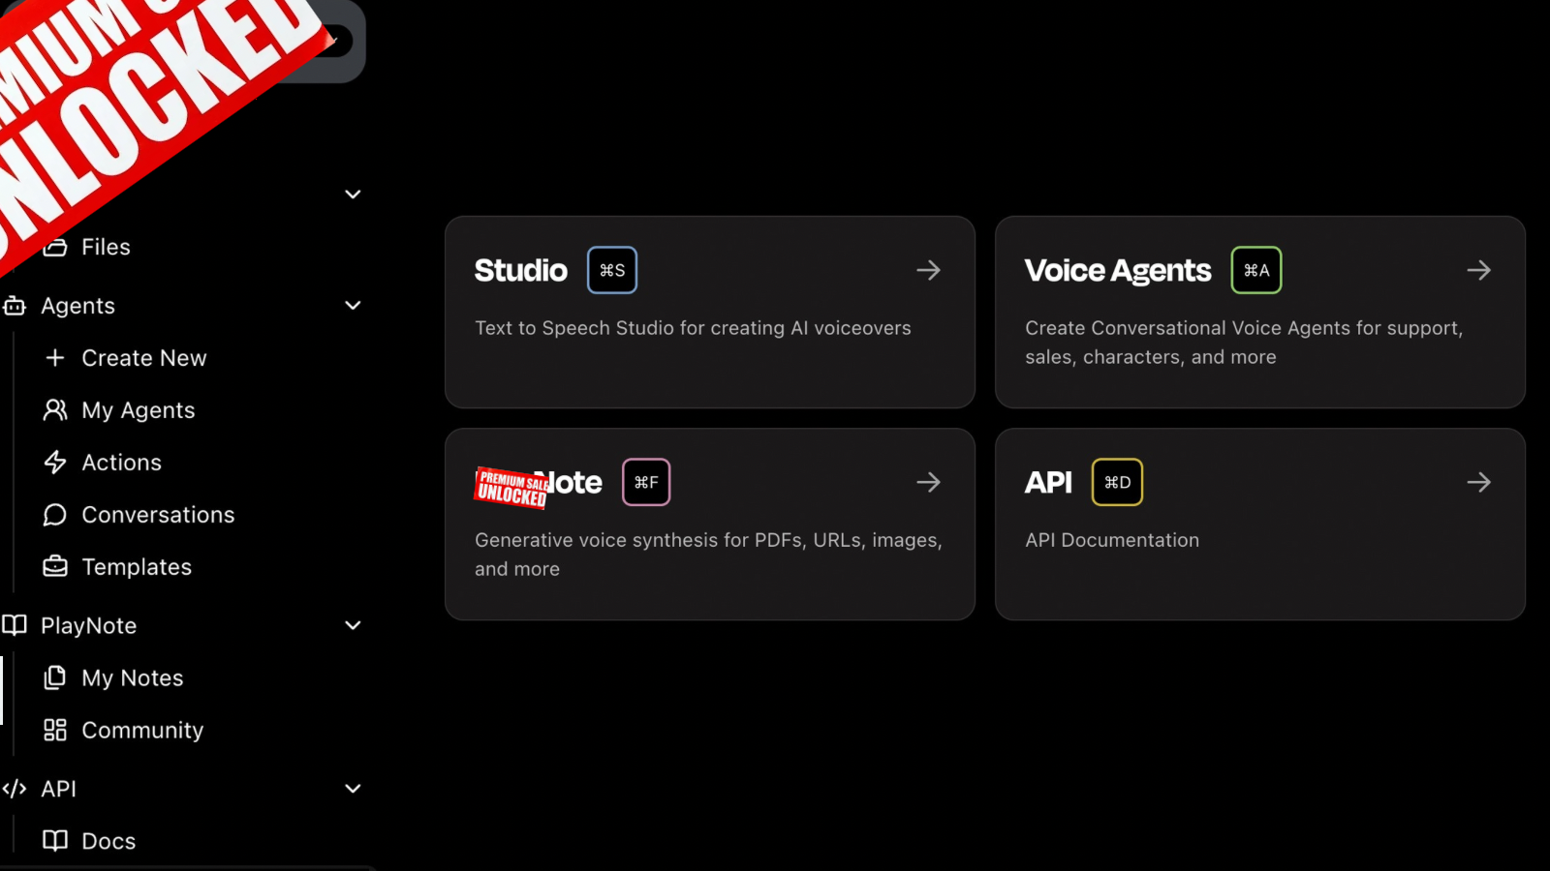Open Docs via the book icon
The height and width of the screenshot is (871, 1550).
55,841
